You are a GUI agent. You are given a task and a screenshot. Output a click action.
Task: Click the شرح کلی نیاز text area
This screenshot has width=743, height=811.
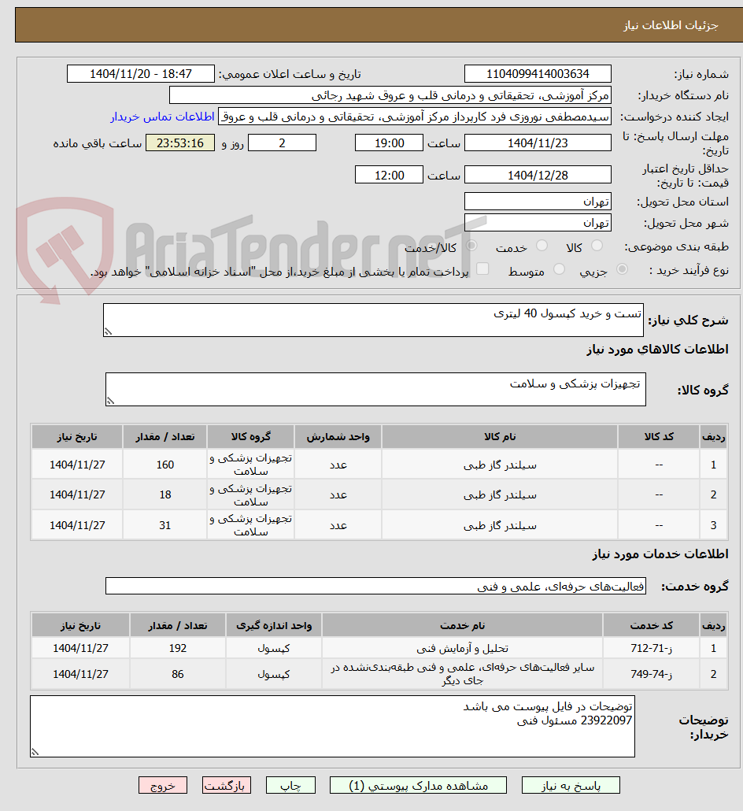pyautogui.click(x=373, y=320)
